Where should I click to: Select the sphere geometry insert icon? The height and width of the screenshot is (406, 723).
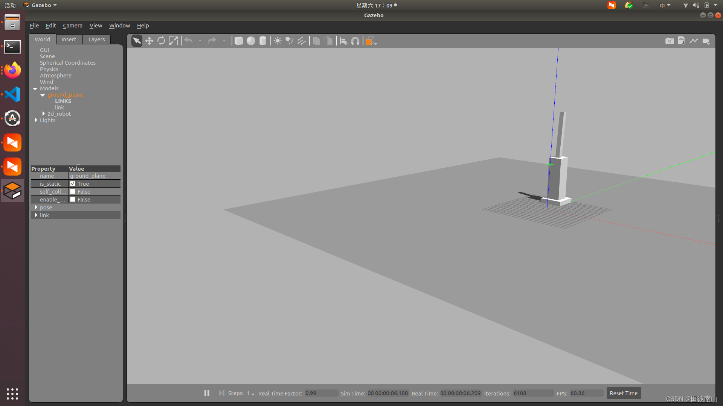click(x=250, y=41)
